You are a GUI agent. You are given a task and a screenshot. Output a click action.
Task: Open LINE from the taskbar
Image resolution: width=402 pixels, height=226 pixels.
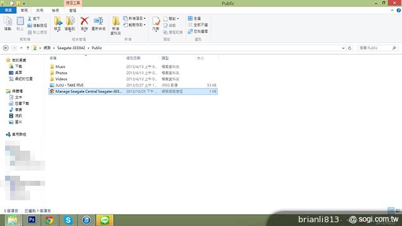105,220
